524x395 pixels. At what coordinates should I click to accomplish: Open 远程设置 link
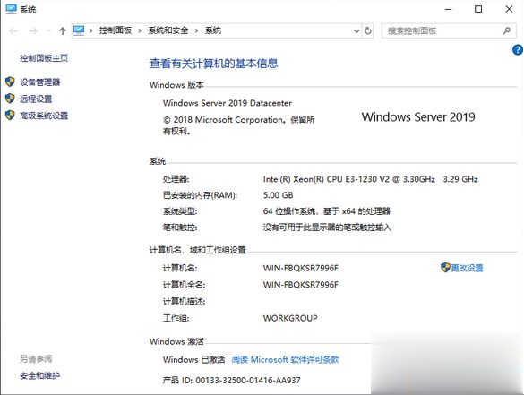point(36,99)
